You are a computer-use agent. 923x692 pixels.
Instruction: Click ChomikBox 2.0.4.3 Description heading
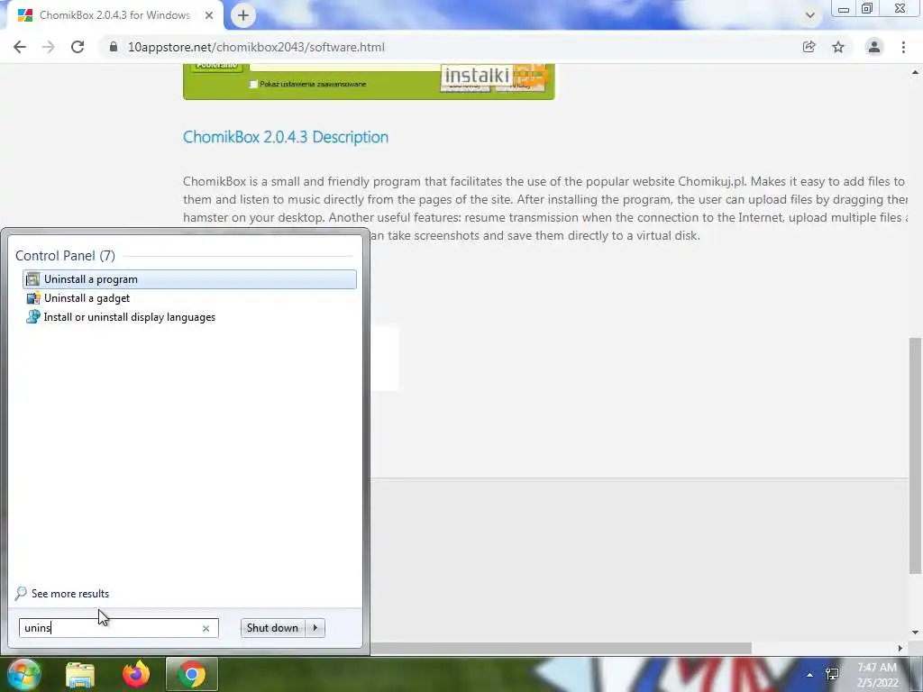point(286,137)
